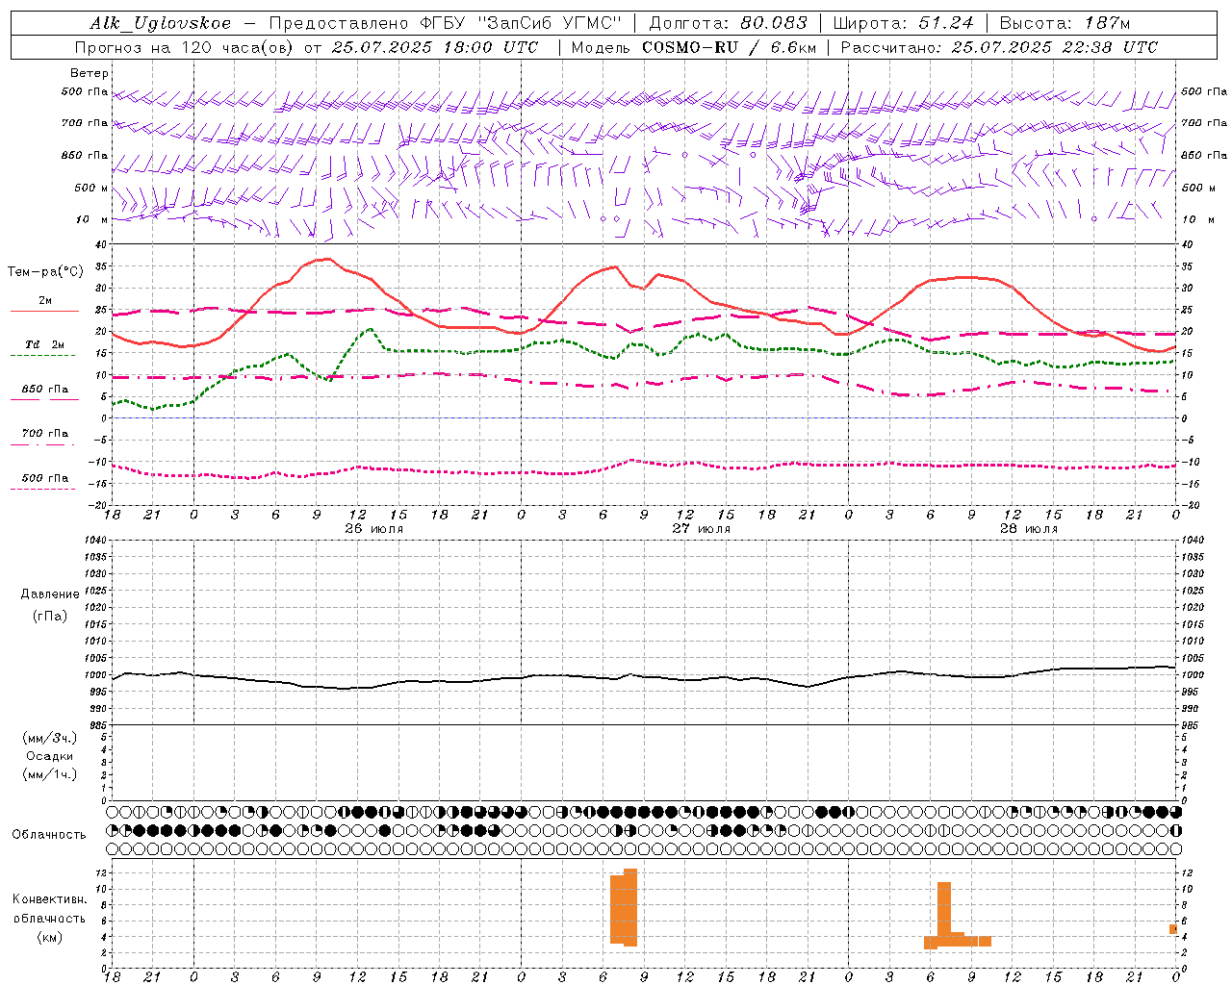Screen dimensions: 1232x985
Task: Click the 28 июля date label
Action: (x=1028, y=529)
